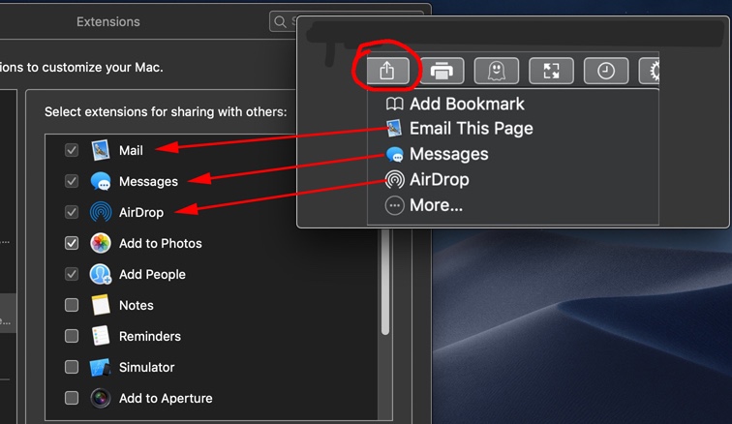This screenshot has height=424, width=732.
Task: Click the 'Reminders' row label
Action: pos(150,336)
